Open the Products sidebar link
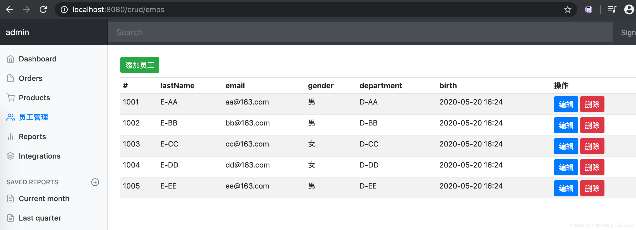 point(34,98)
